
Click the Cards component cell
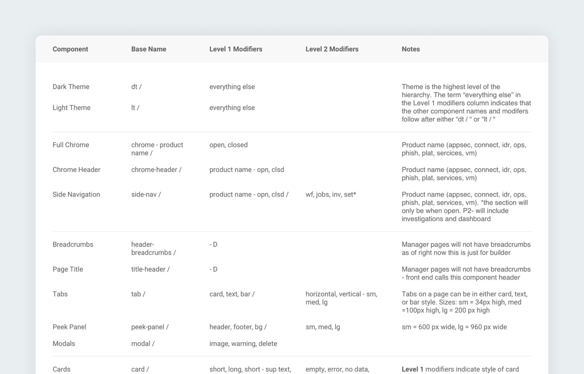[61, 369]
